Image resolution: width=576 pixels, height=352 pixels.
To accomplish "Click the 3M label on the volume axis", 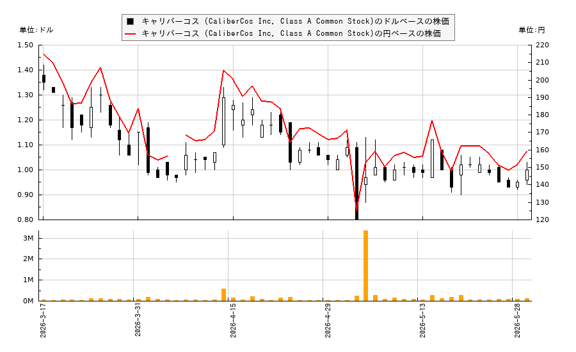I will point(28,238).
